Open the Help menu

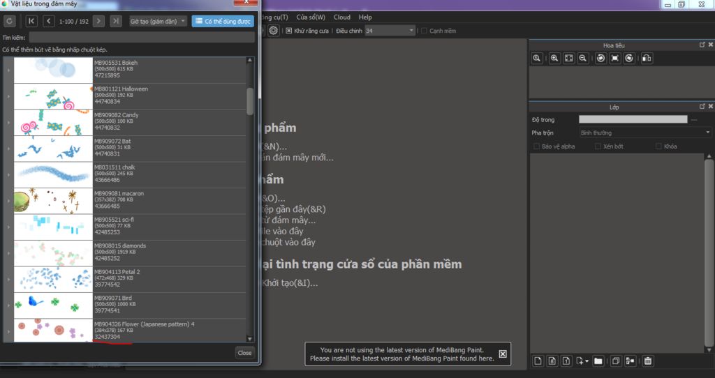(365, 17)
